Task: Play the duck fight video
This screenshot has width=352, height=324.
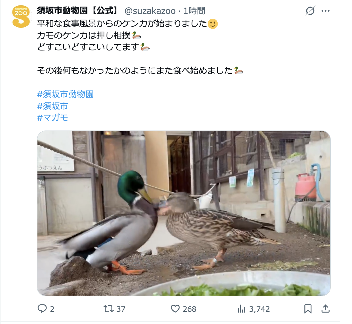Action: [x=184, y=213]
